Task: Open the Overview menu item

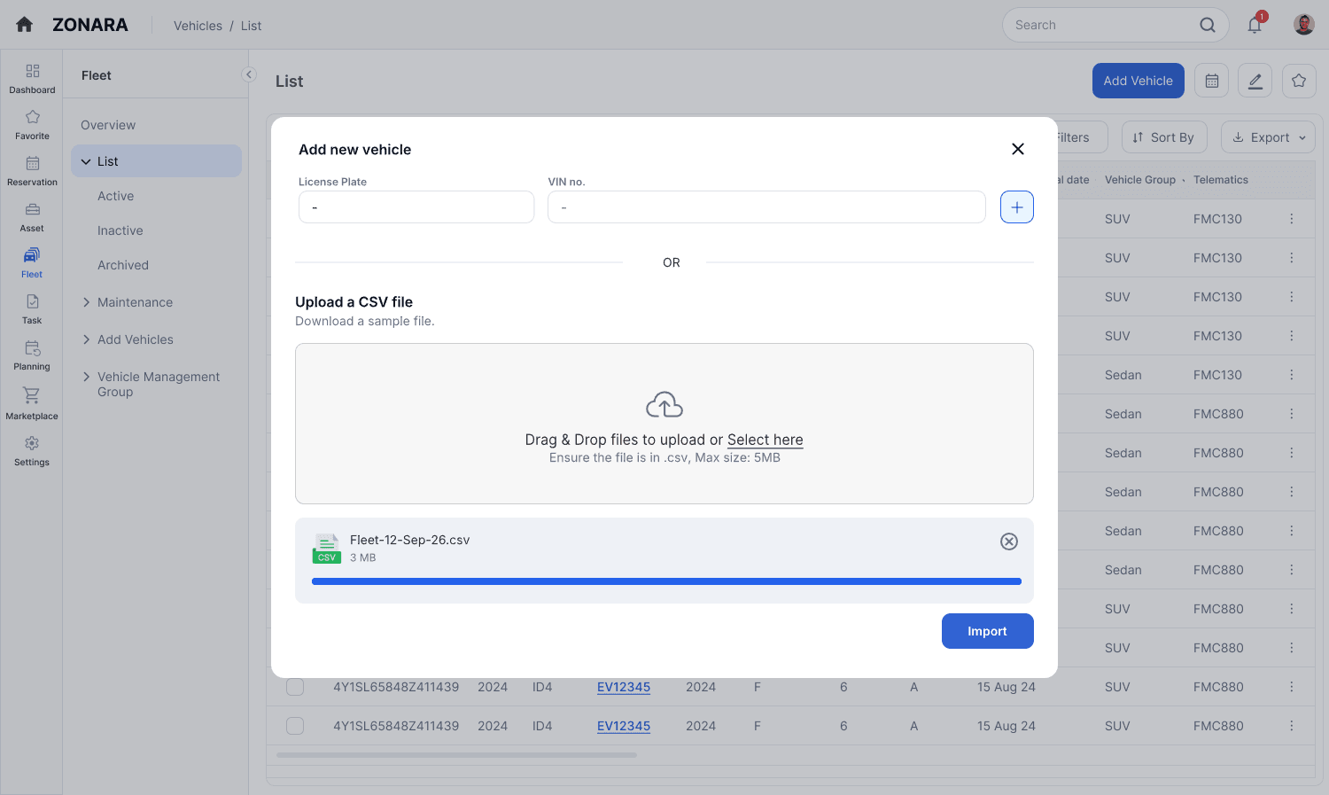Action: (x=108, y=125)
